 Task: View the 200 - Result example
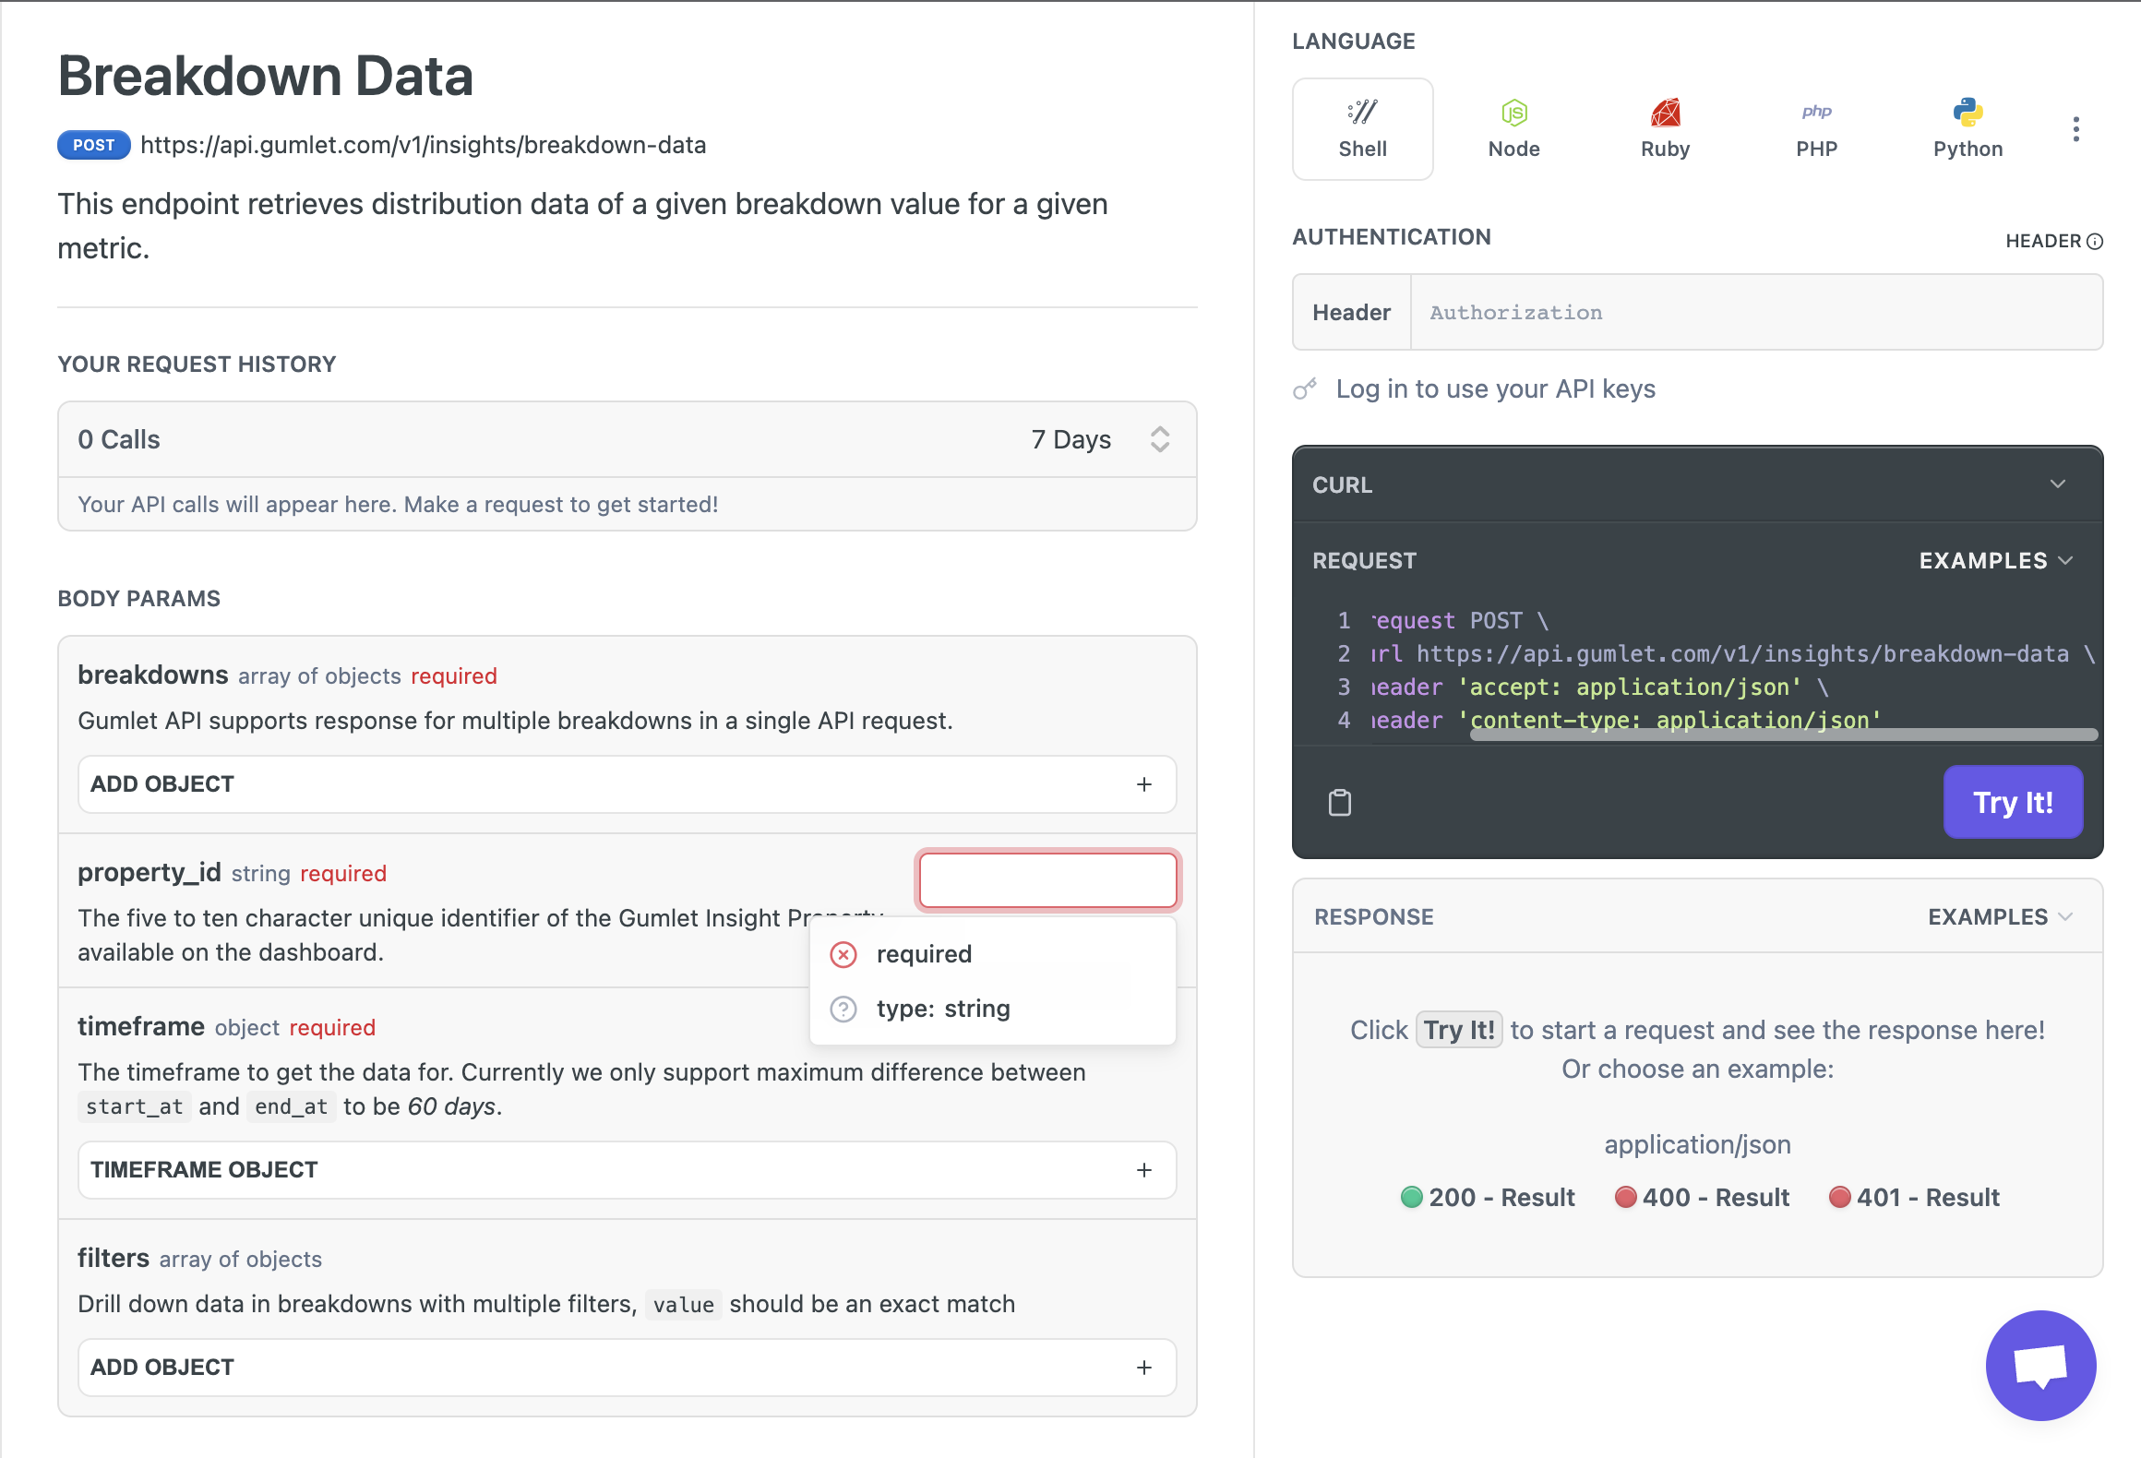[1488, 1197]
